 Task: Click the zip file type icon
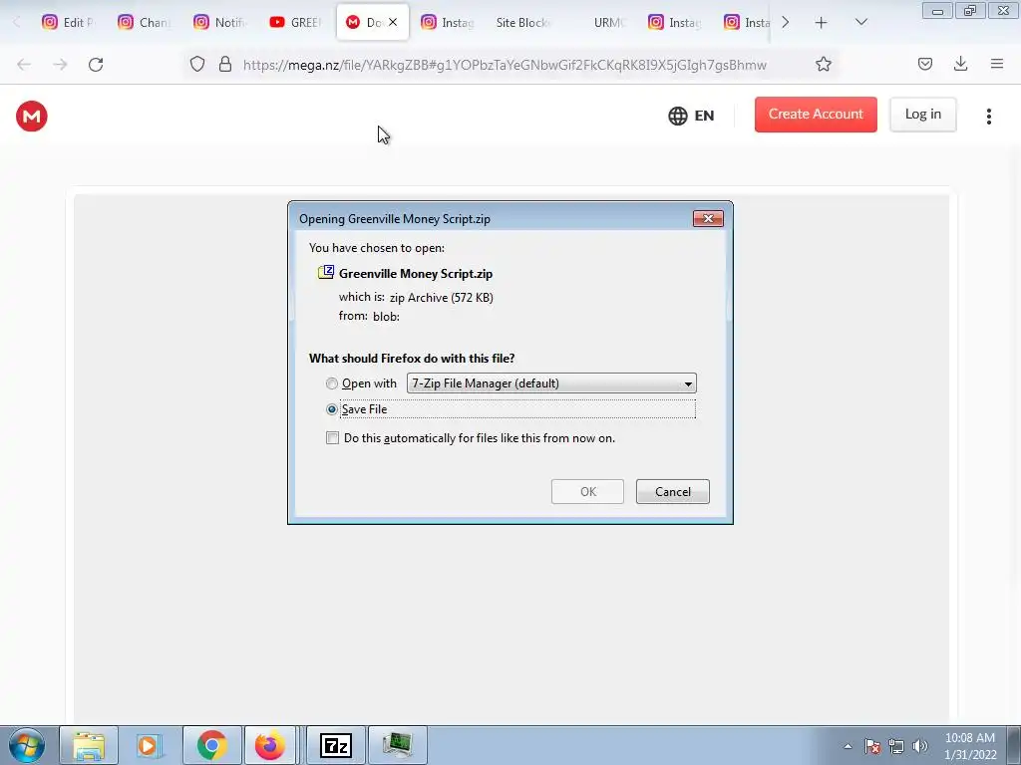[x=326, y=272]
